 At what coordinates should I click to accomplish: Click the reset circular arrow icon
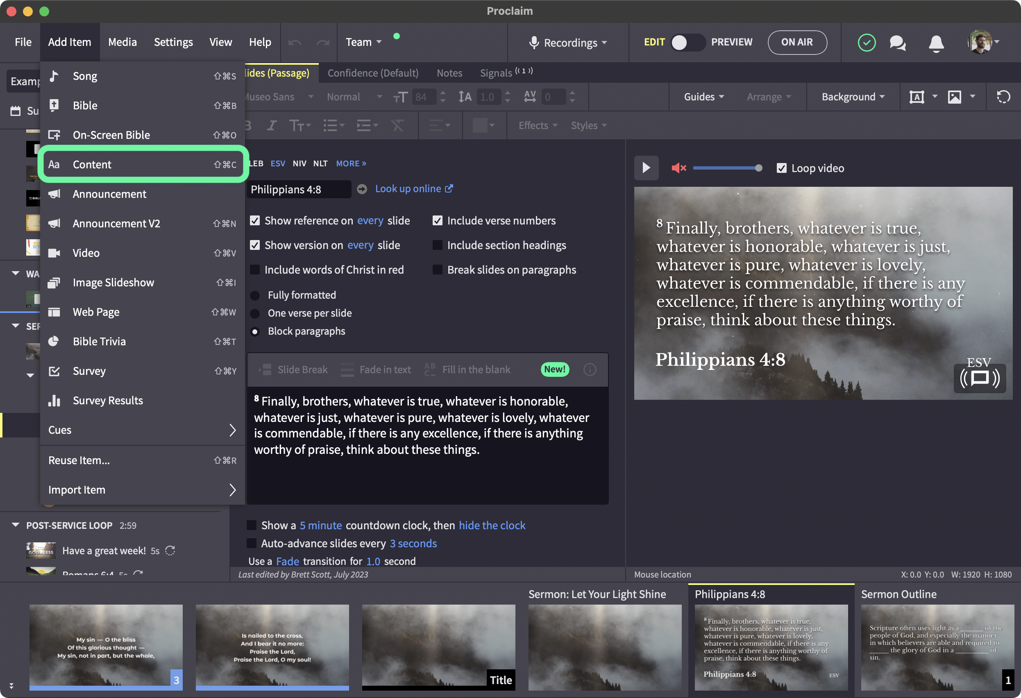coord(1003,97)
